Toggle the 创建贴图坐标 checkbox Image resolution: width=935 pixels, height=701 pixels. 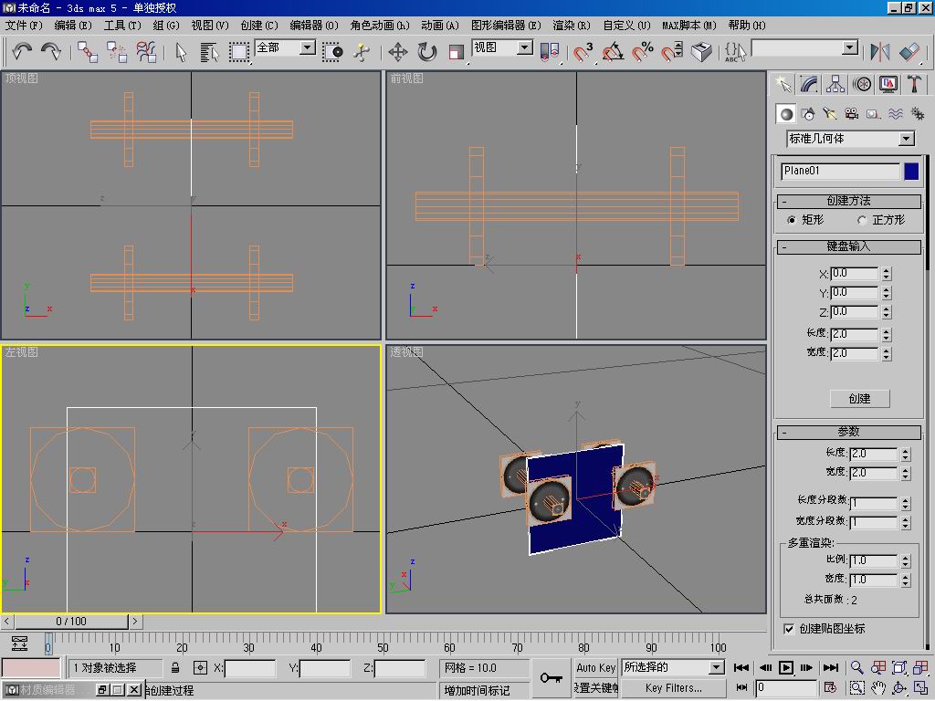[x=789, y=629]
